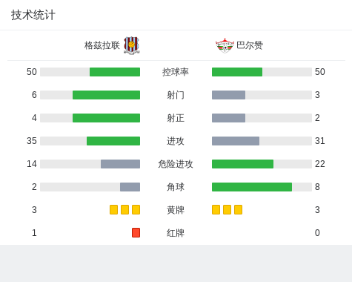The image size is (352, 282).
Task: Click 巴尔赞's green 角球 bar
Action: (252, 187)
